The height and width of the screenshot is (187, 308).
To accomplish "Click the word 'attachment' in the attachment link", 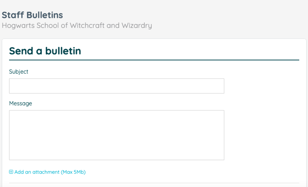I will (46, 172).
